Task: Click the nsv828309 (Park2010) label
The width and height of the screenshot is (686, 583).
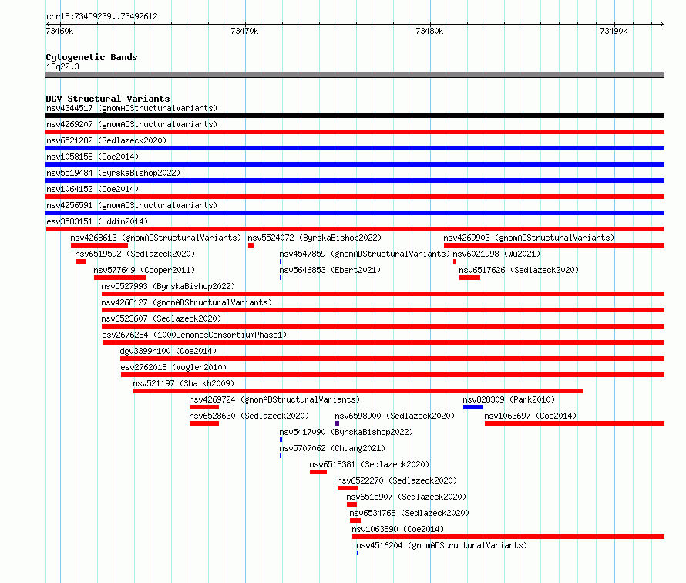Action: [x=509, y=399]
